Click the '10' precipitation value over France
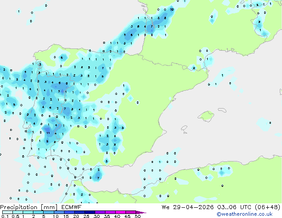 pos(172,9)
